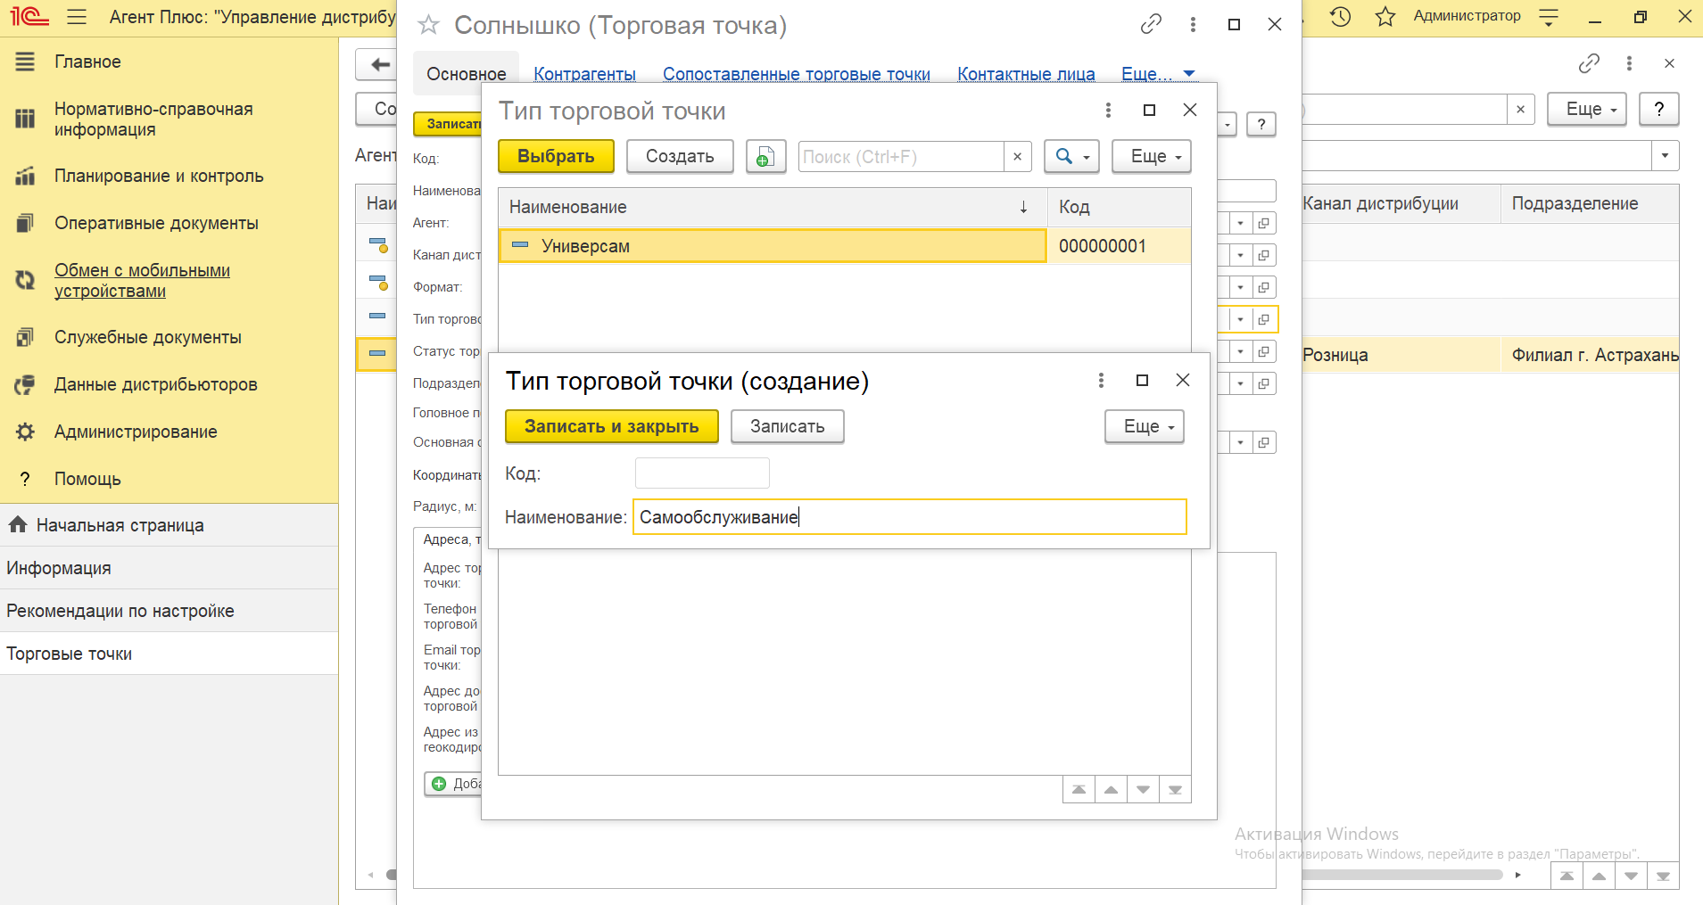The image size is (1703, 905).
Task: Open the hamburger sections menu icon
Action: 77,17
